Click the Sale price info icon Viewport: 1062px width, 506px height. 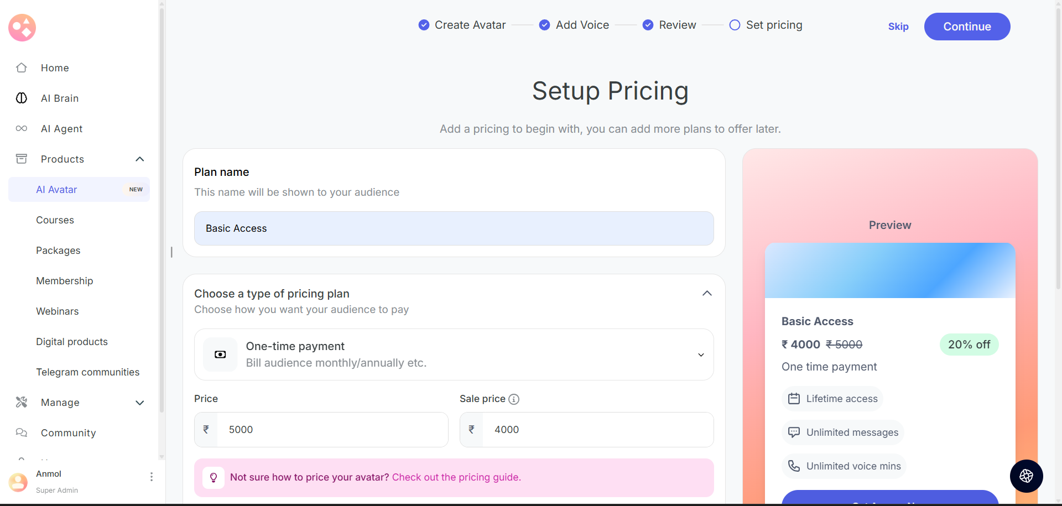click(514, 399)
